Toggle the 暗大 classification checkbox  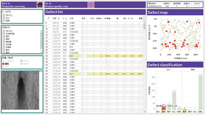[x=4, y=36]
